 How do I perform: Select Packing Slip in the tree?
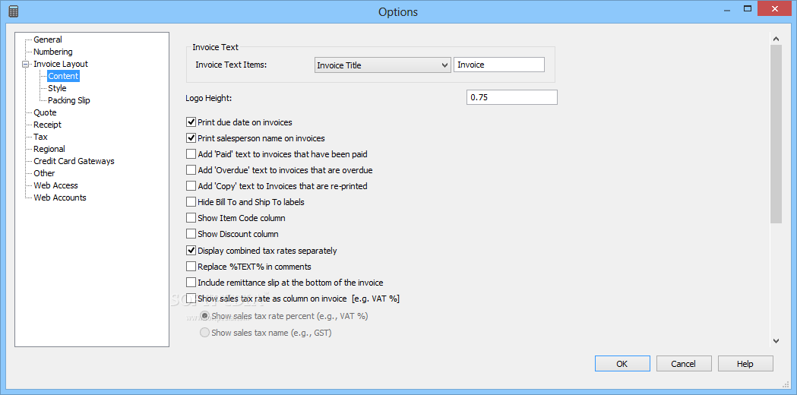click(68, 101)
